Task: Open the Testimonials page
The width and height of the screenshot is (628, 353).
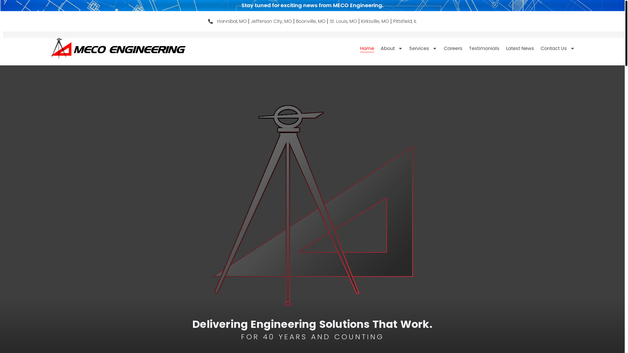Action: pyautogui.click(x=484, y=48)
